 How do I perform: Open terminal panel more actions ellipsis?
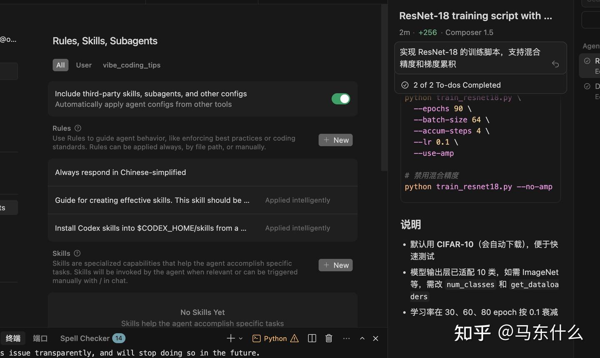pos(346,338)
